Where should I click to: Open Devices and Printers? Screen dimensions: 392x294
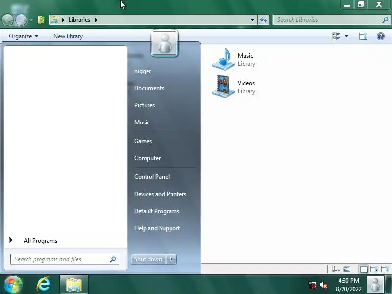160,194
